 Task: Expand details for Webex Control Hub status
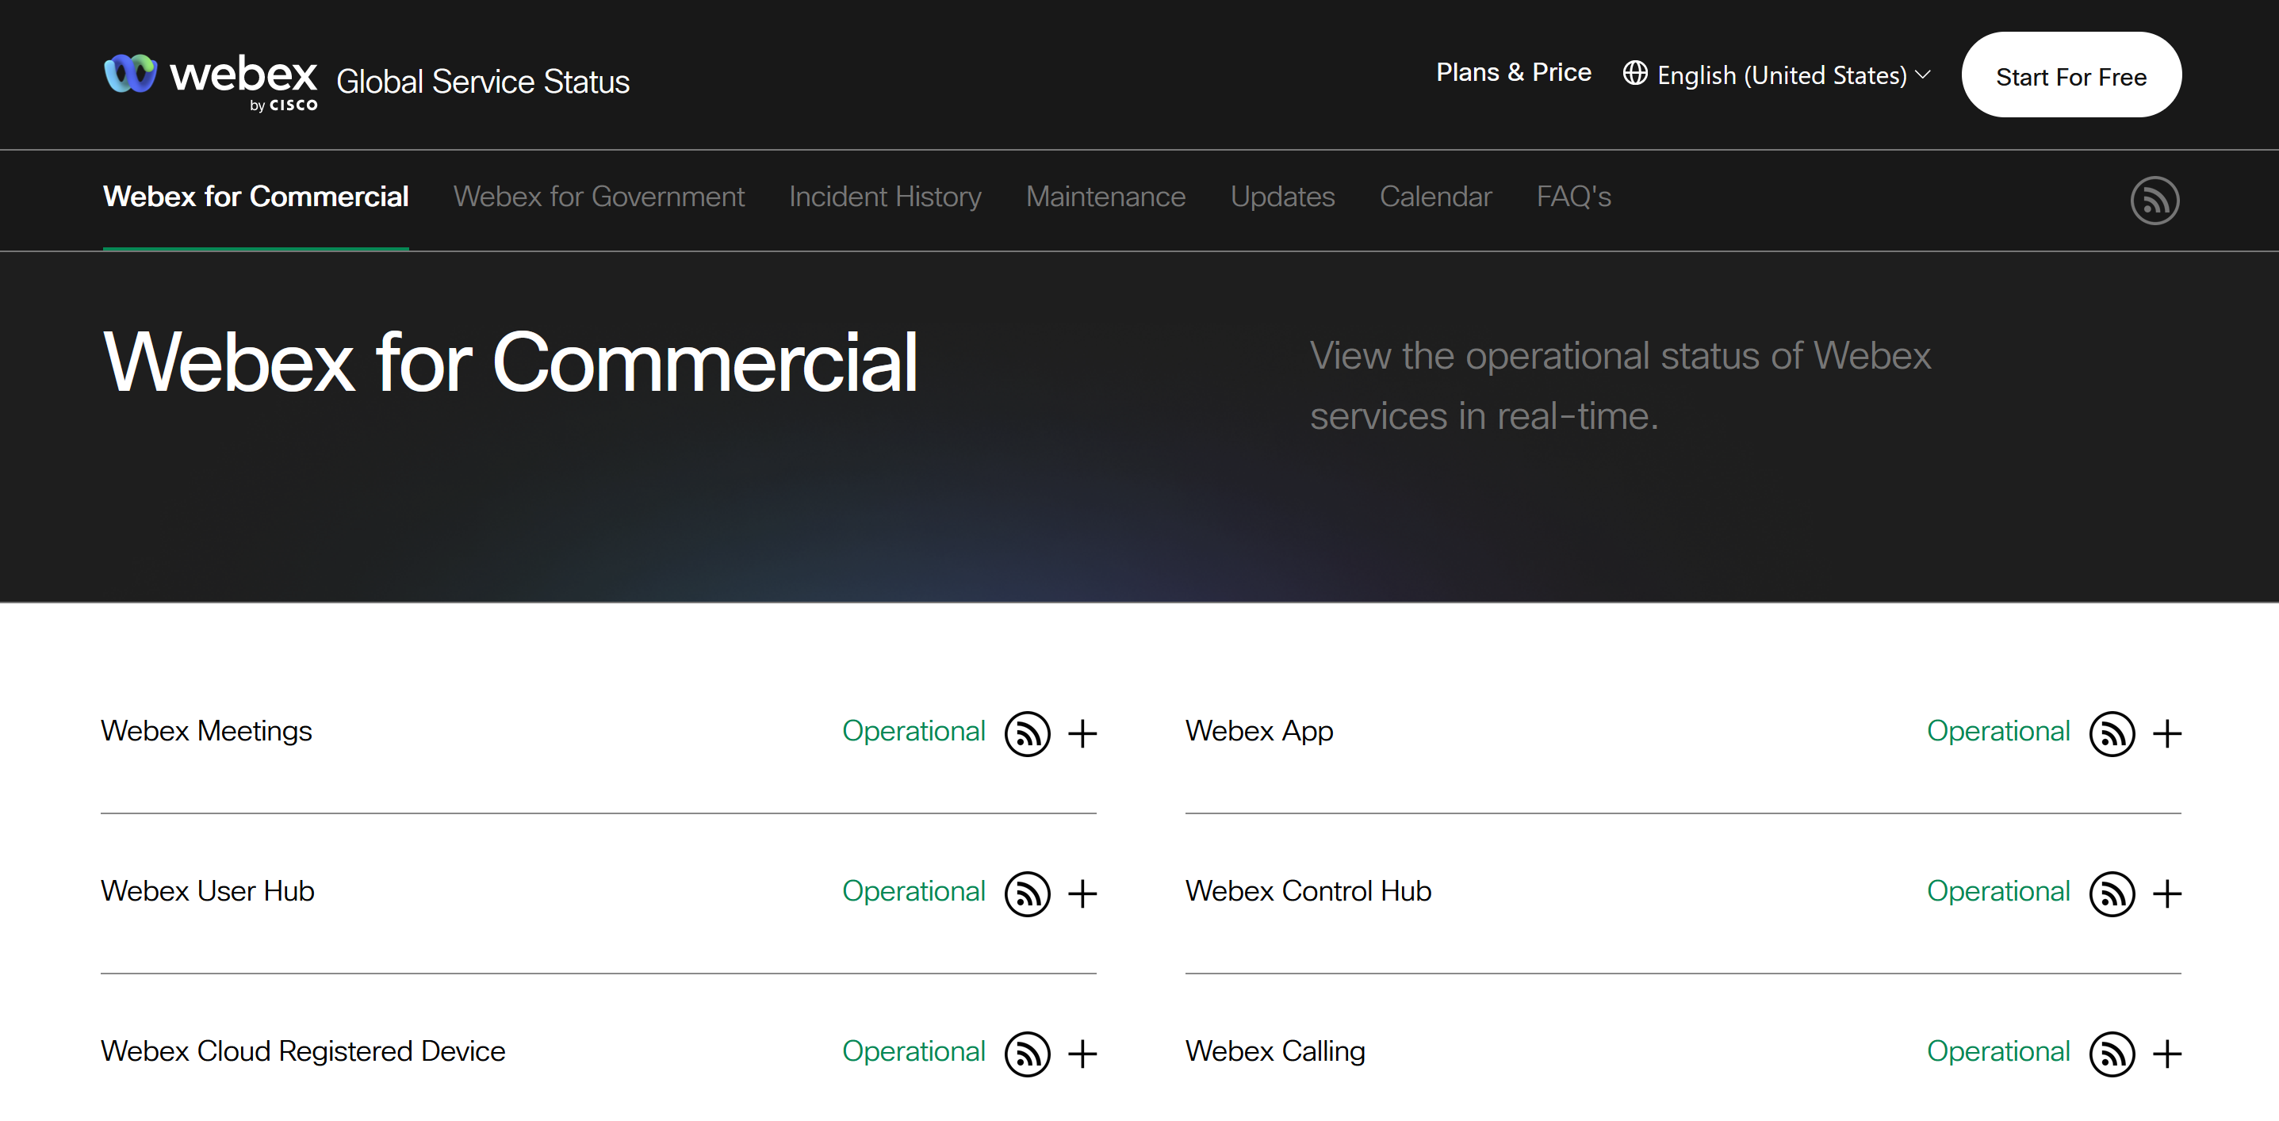coord(2169,893)
